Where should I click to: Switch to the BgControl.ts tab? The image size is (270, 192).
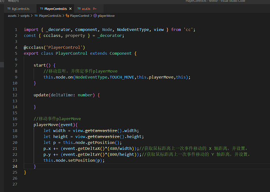pyautogui.click(x=20, y=9)
